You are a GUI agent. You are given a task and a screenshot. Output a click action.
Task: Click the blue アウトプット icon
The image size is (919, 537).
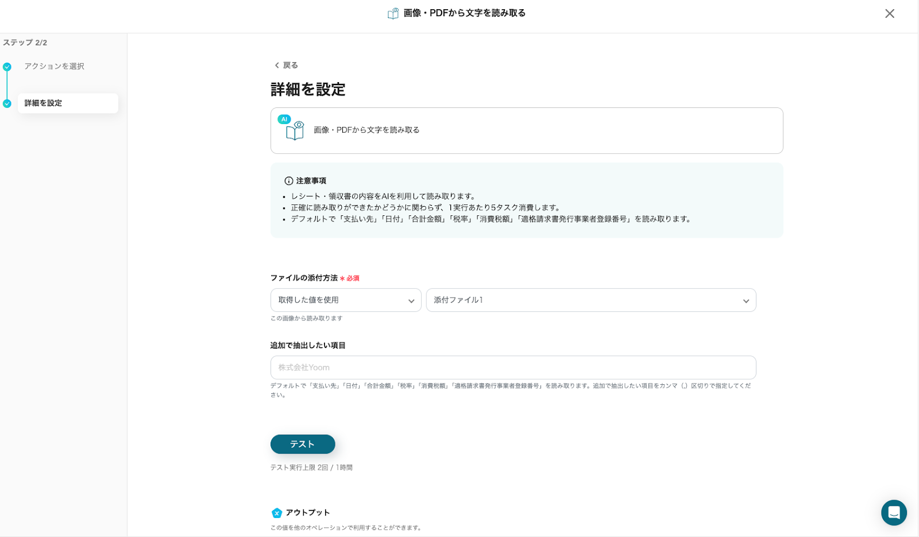276,513
